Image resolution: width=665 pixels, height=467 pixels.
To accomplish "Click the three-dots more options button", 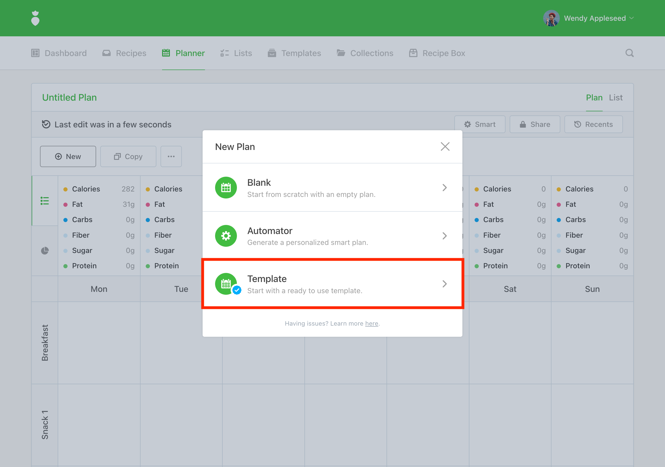I will click(171, 156).
